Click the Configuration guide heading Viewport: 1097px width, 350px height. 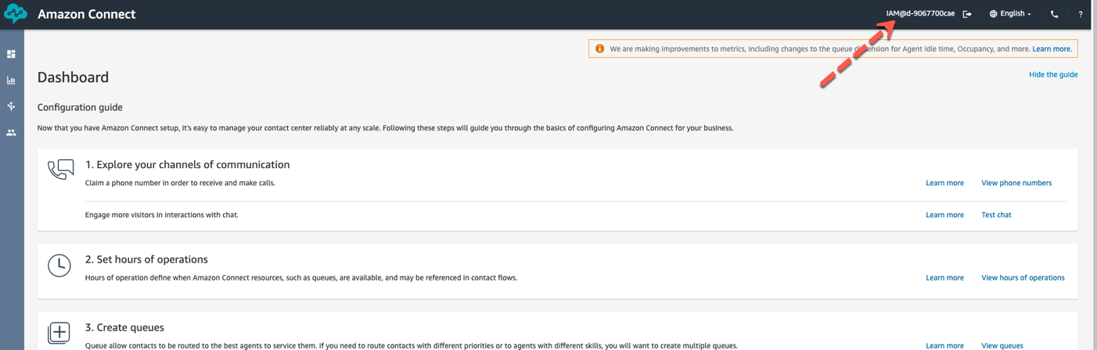point(80,107)
